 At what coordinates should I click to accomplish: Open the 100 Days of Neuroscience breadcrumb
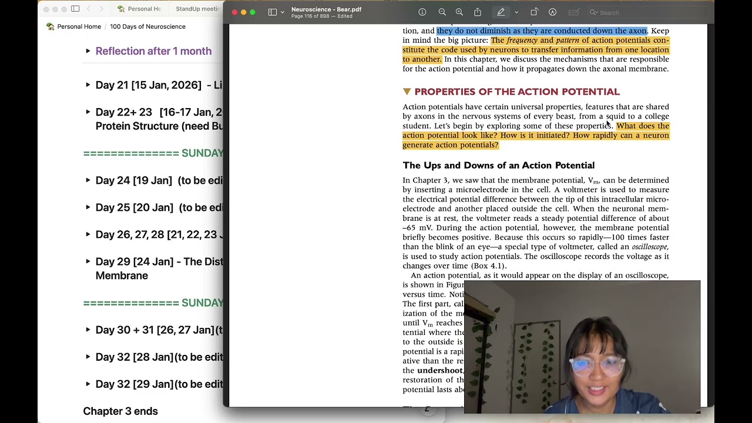pos(147,26)
